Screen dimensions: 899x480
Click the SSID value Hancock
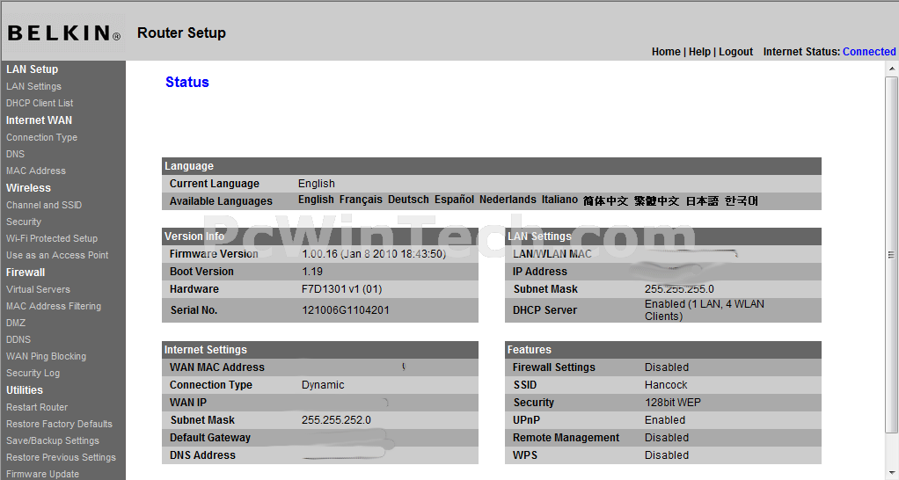point(666,385)
